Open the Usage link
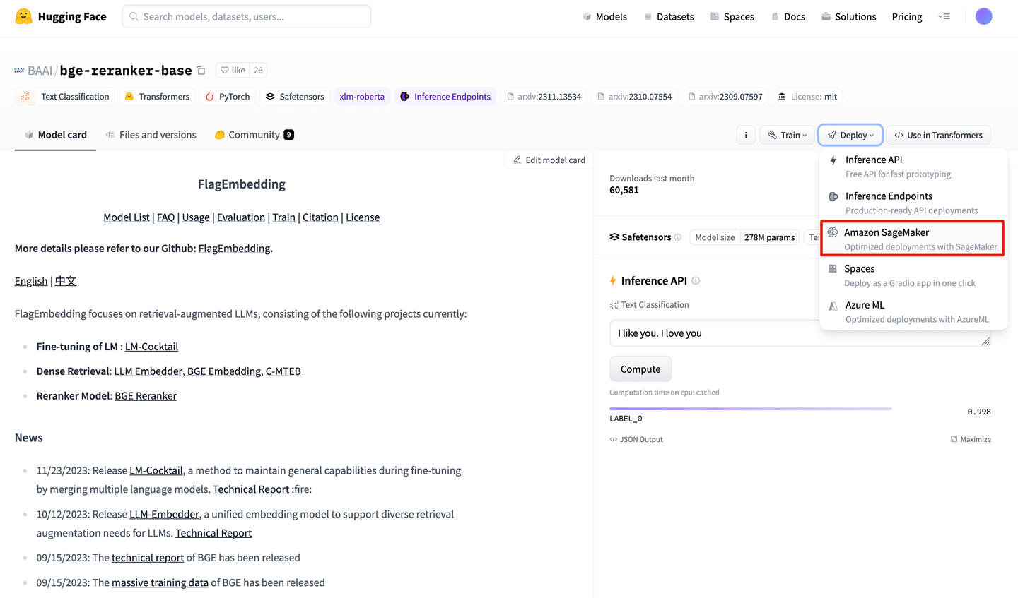 (196, 217)
